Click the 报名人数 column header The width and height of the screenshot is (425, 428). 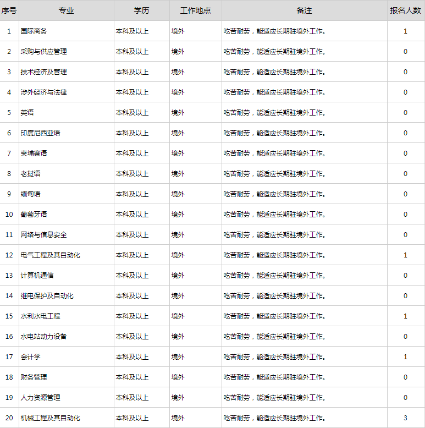[x=405, y=10]
